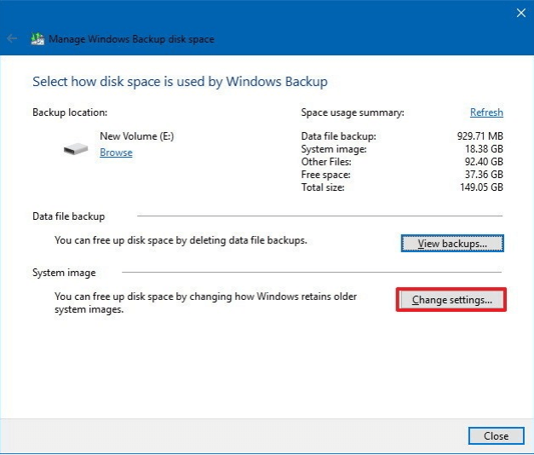Click the window title text in the title bar
The width and height of the screenshot is (534, 455).
[131, 39]
